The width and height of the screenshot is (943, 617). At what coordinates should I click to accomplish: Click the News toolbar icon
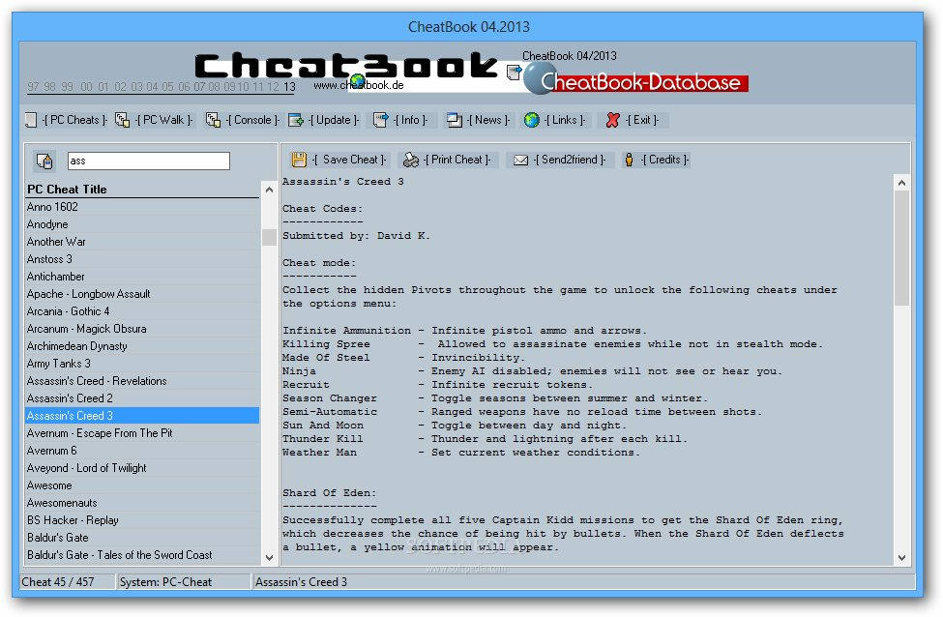pyautogui.click(x=454, y=120)
